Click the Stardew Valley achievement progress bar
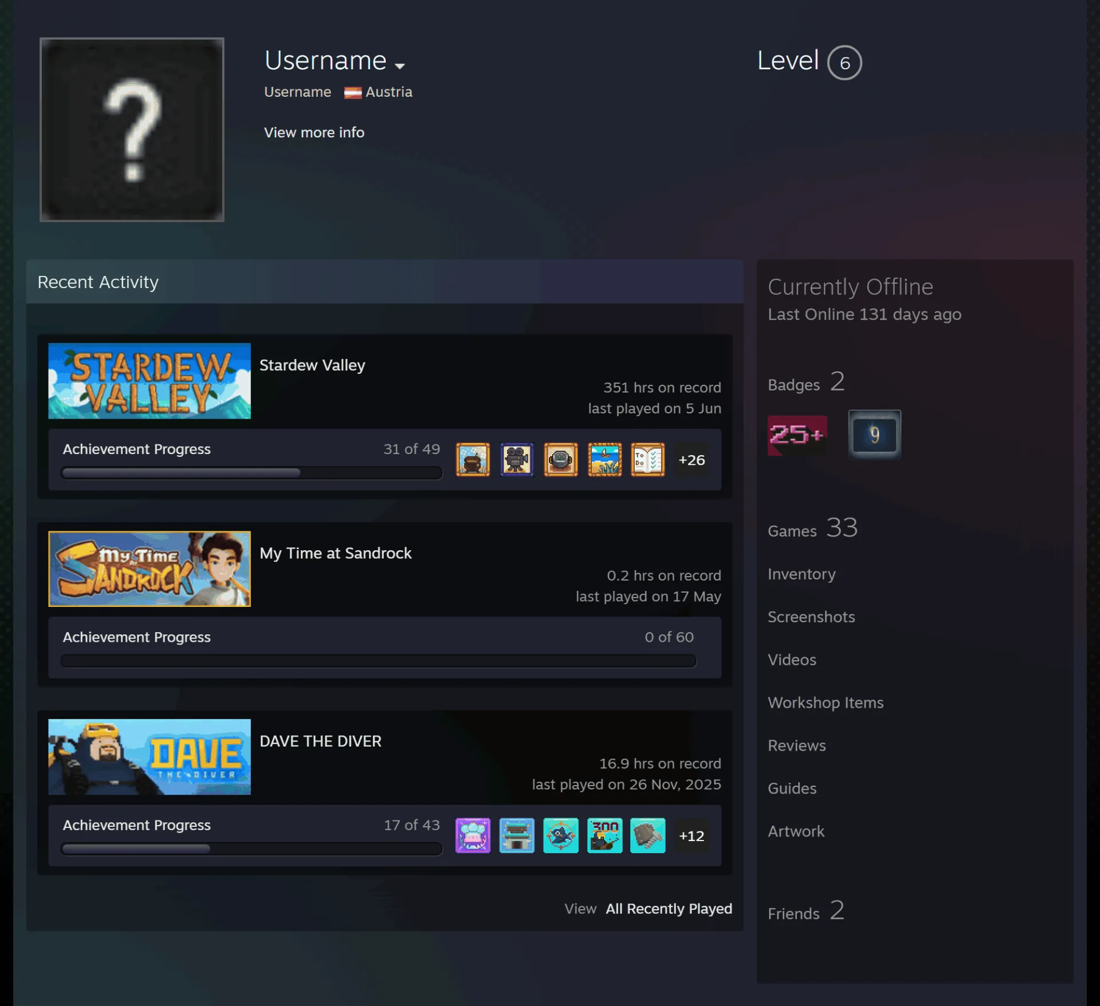This screenshot has width=1100, height=1006. point(252,473)
